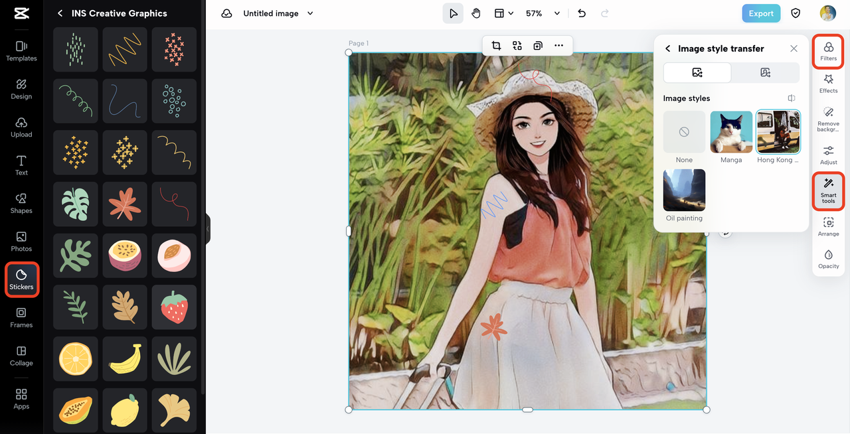Viewport: 850px width, 434px height.
Task: Open the Collage section
Action: 21,356
